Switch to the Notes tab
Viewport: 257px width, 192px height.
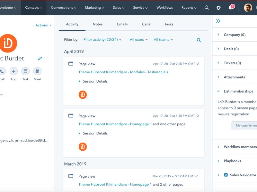point(98,24)
